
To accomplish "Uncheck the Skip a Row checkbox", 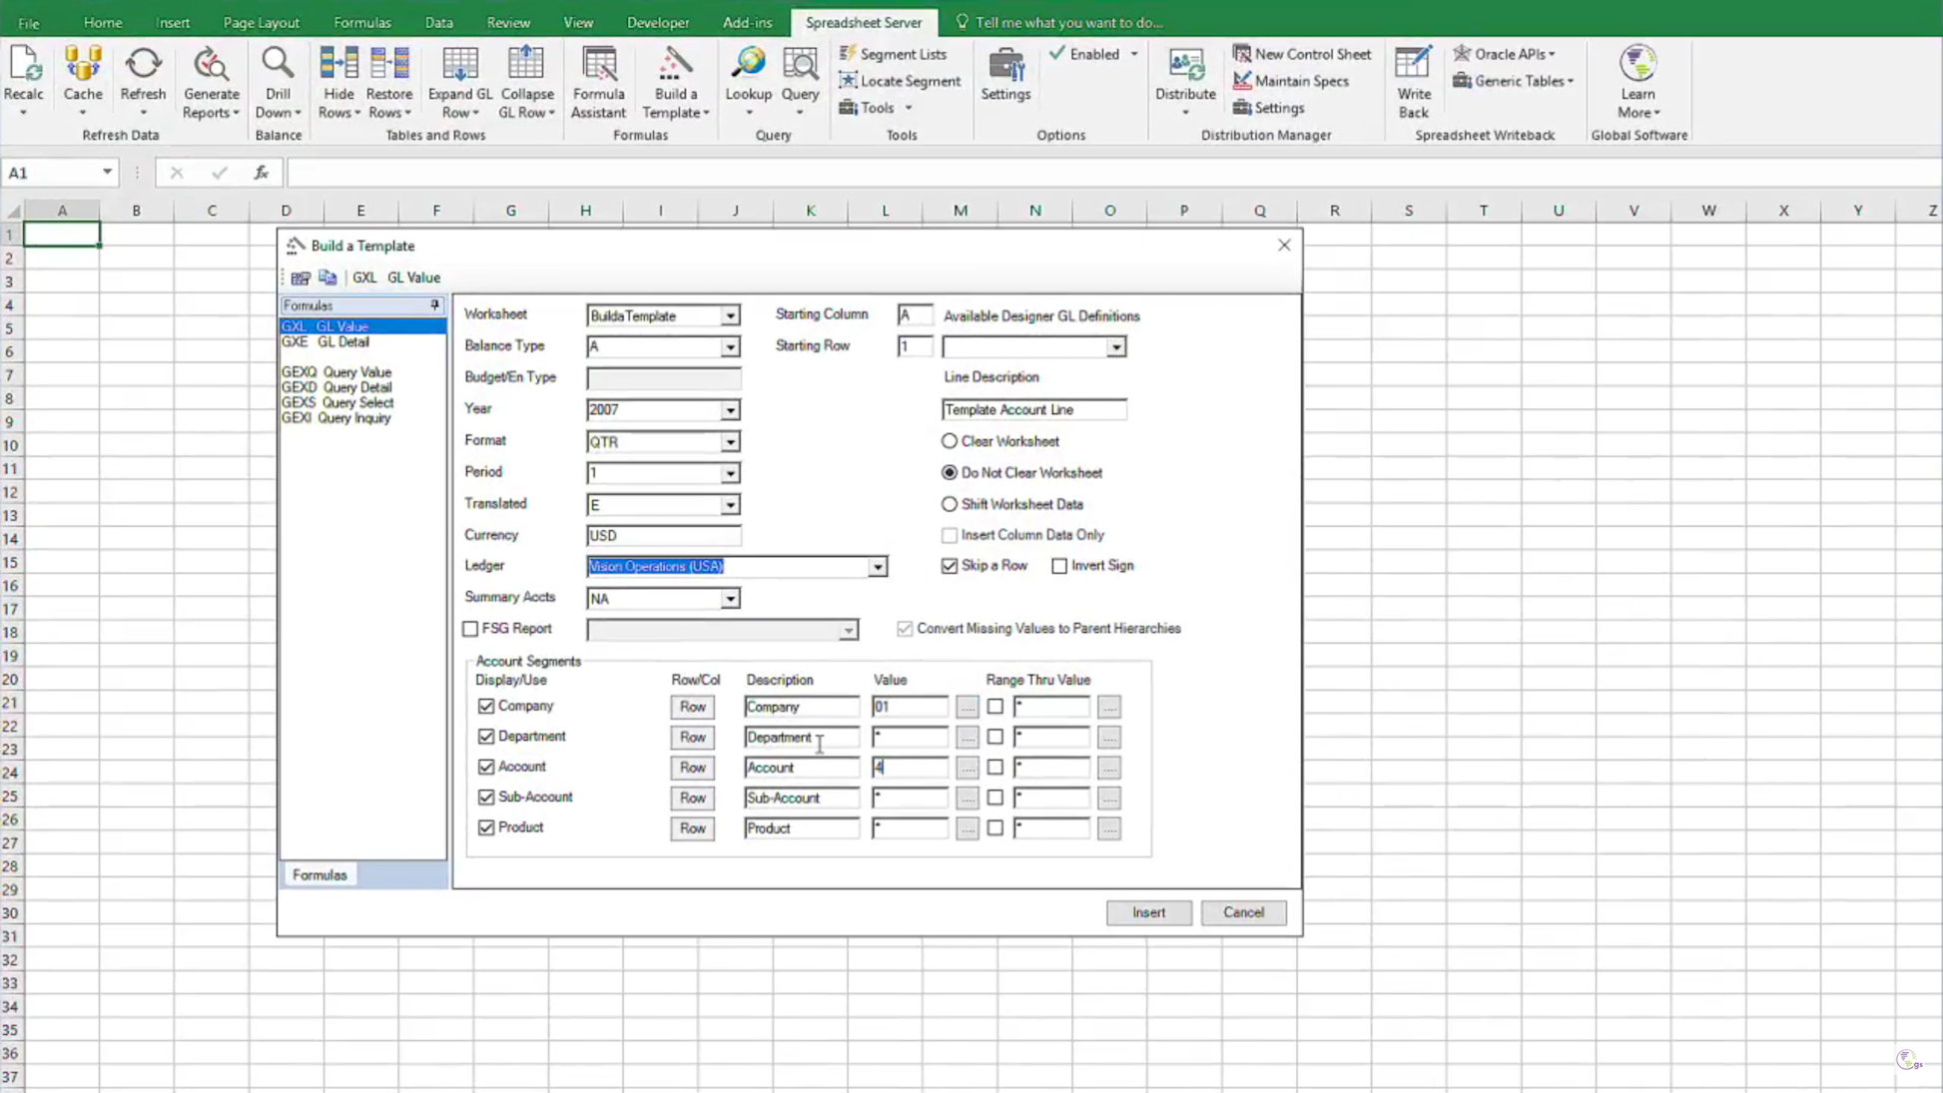I will pos(949,565).
